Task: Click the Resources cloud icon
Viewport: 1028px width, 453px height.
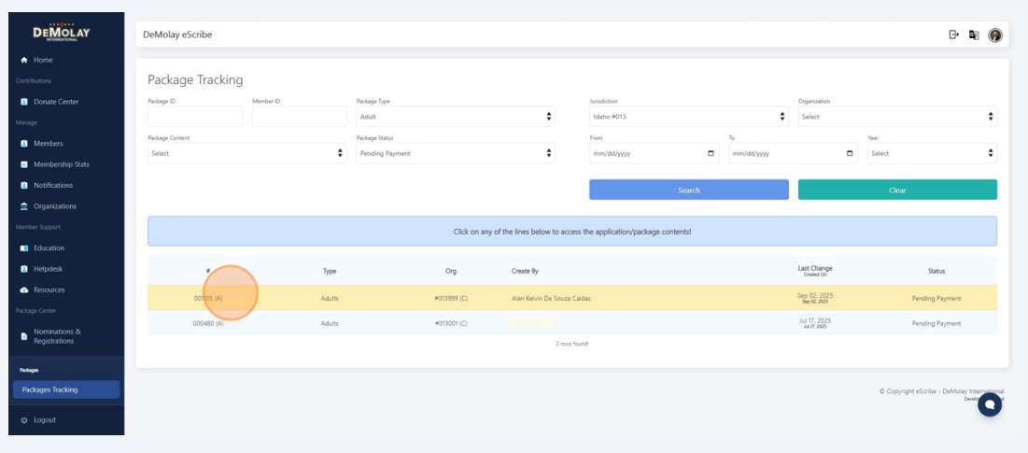Action: [24, 290]
